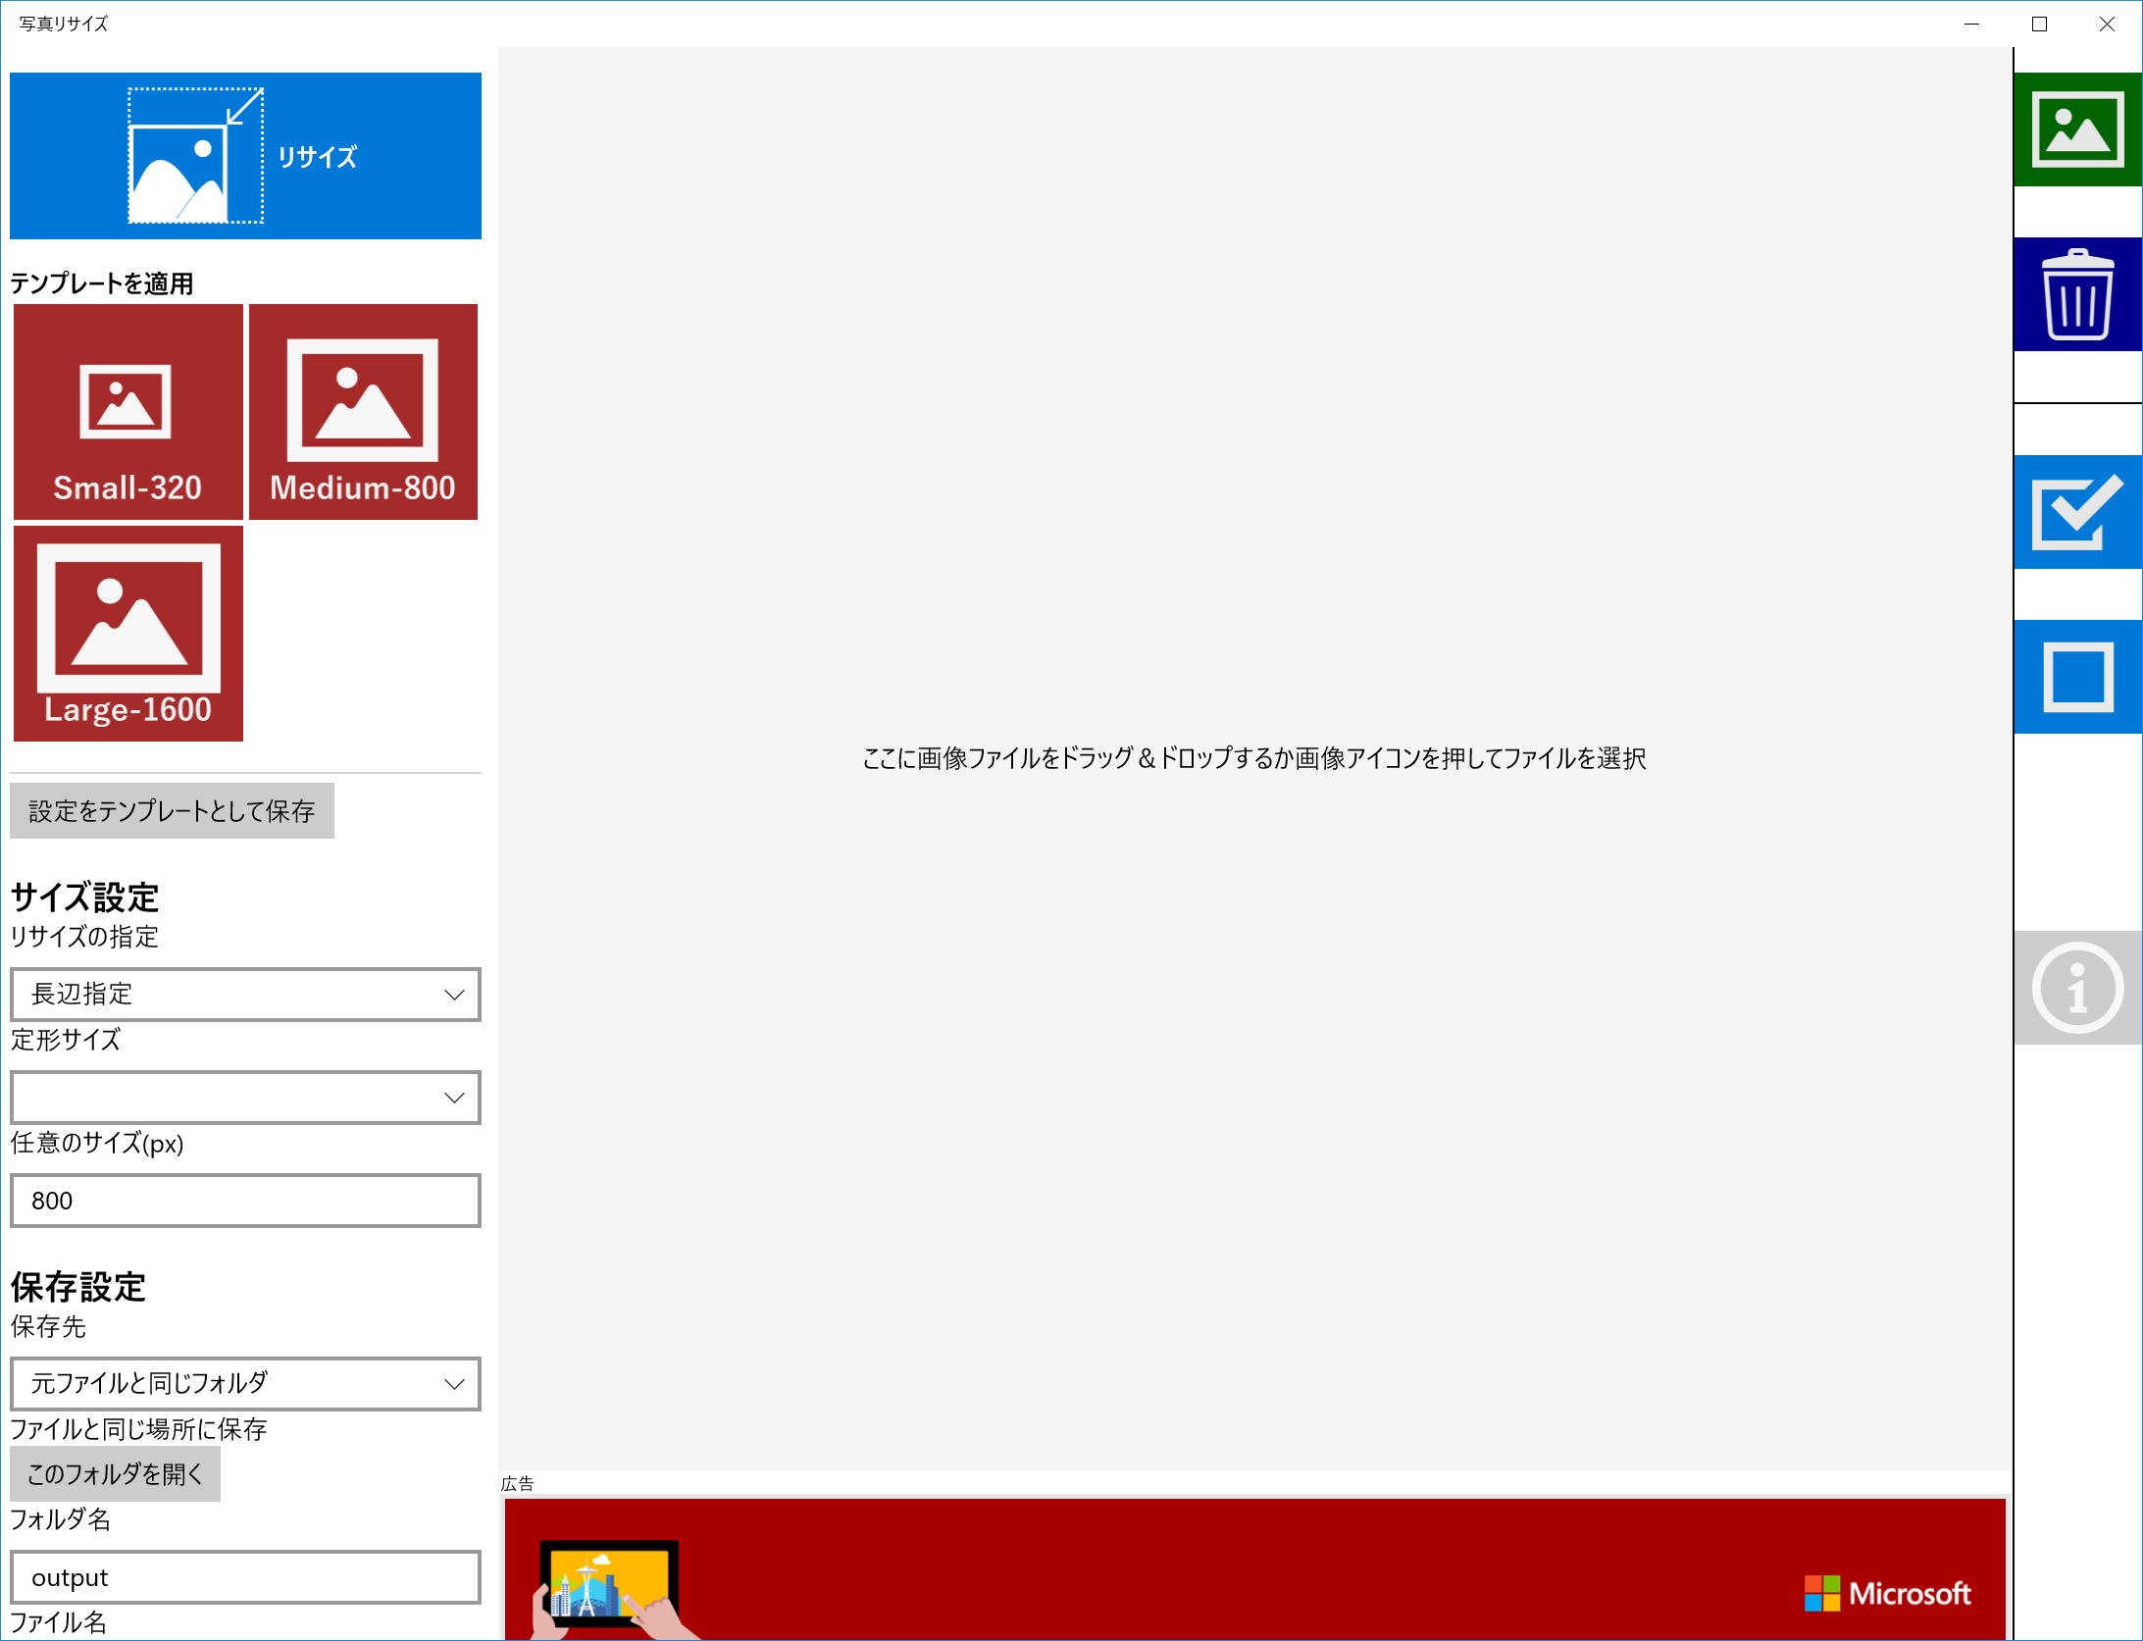Click the folder name field containing output
Image resolution: width=2143 pixels, height=1641 pixels.
pyautogui.click(x=245, y=1577)
